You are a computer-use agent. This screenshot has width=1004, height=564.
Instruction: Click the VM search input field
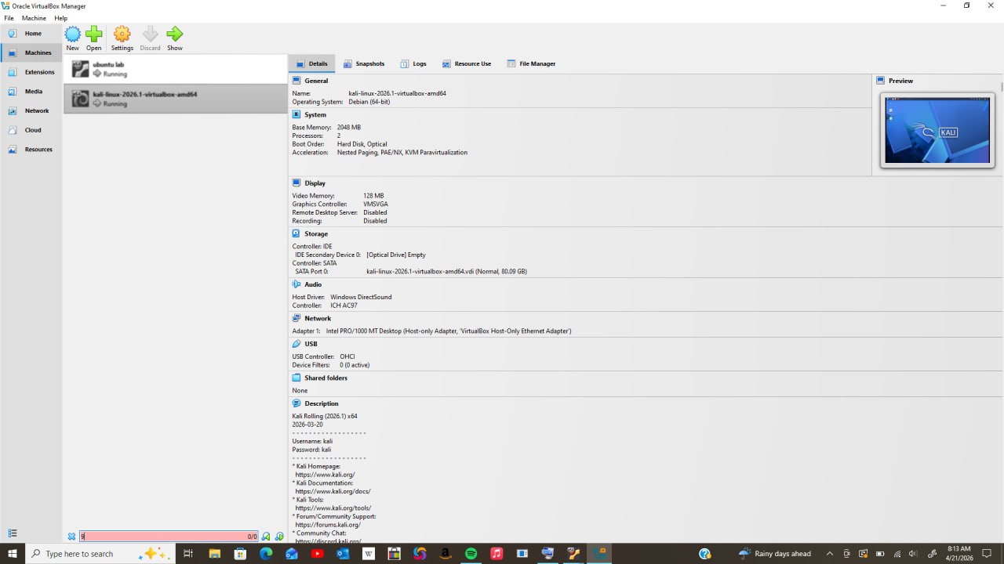pyautogui.click(x=168, y=537)
